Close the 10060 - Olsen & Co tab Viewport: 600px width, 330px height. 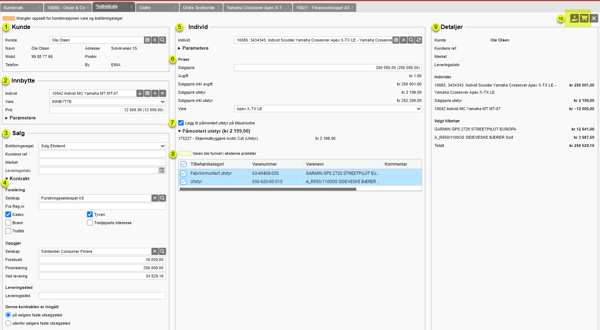pyautogui.click(x=88, y=8)
